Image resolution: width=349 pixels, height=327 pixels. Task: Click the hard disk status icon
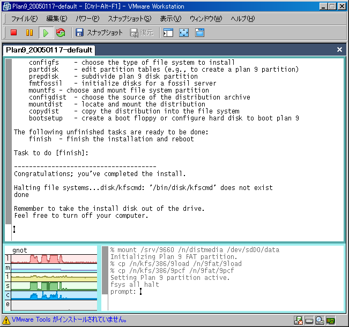(309, 321)
